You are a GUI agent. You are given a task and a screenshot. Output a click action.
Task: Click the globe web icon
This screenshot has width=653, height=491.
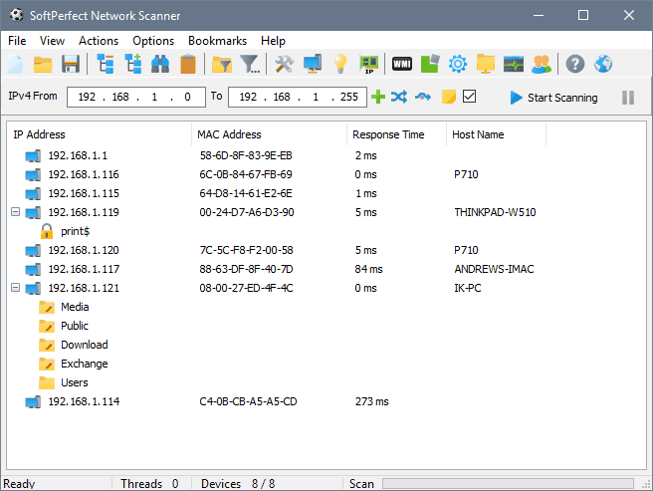click(x=603, y=65)
